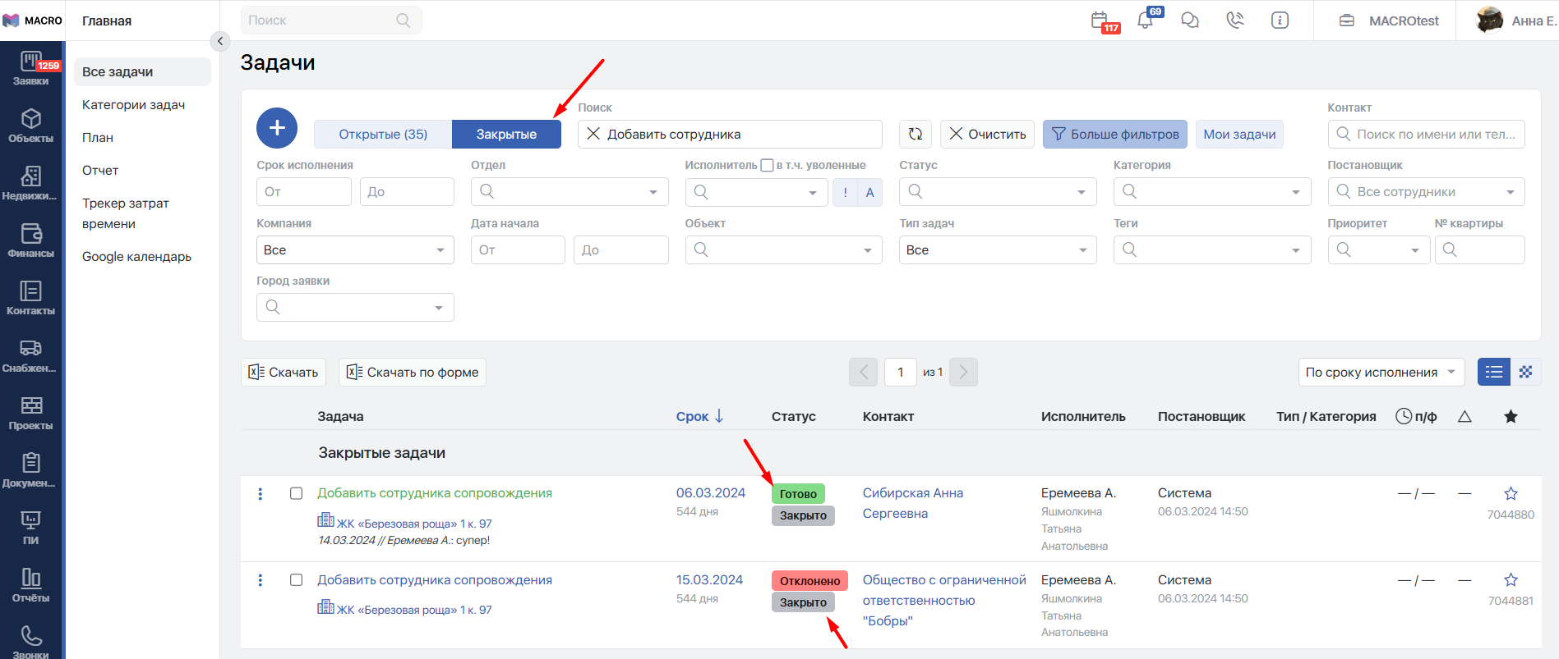Select checkbox of the Отклонено task row
1559x659 pixels.
click(x=296, y=580)
